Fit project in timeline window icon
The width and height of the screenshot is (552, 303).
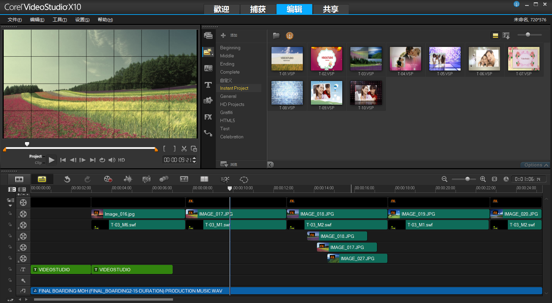point(494,179)
